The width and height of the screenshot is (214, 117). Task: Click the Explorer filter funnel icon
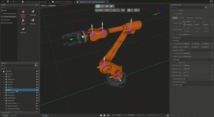point(36,66)
